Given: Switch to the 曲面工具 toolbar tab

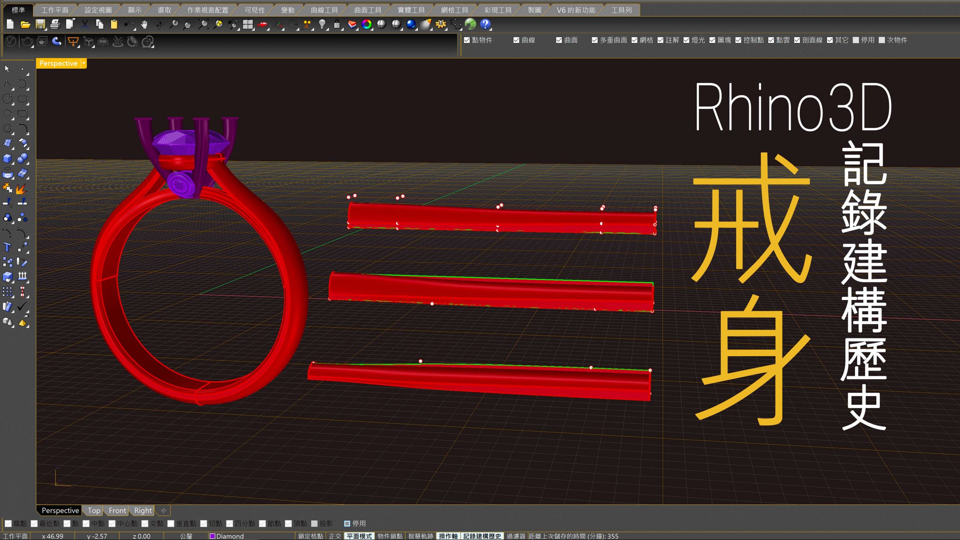Looking at the screenshot, I should (367, 10).
